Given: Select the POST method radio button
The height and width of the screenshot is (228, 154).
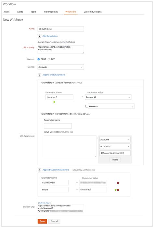Looking at the screenshot, I should (x=39, y=59).
